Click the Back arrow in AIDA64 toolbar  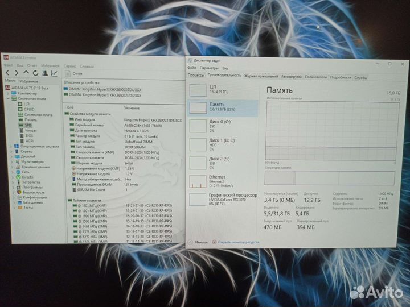click(x=7, y=73)
